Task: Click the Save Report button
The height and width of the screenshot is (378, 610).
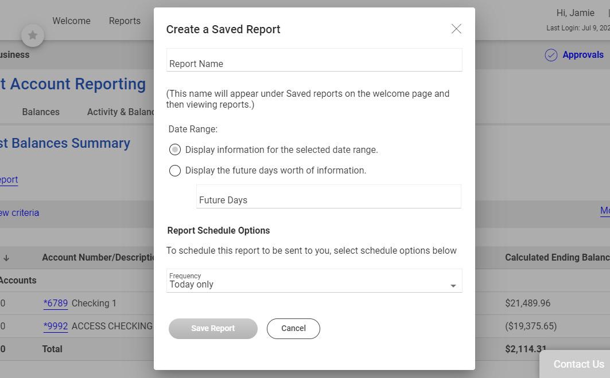Action: click(x=213, y=329)
